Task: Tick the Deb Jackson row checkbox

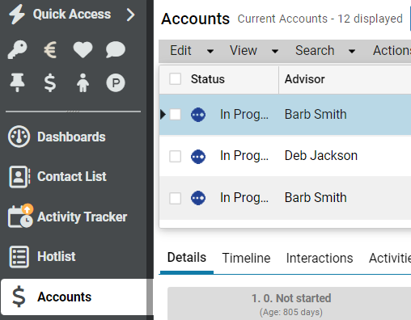Action: click(175, 156)
